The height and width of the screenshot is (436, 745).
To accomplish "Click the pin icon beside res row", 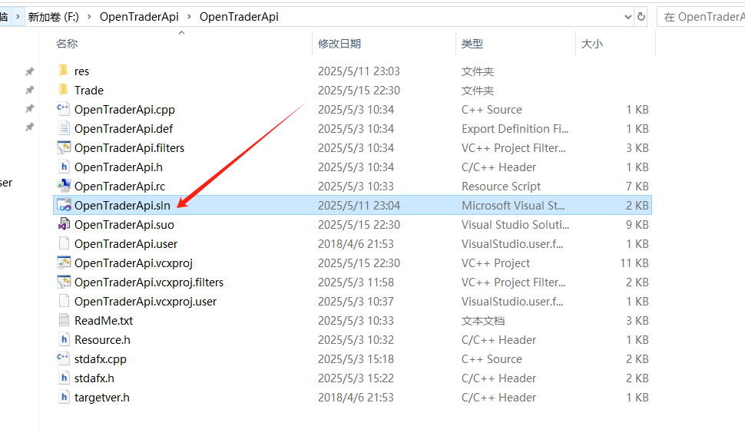I will [29, 71].
